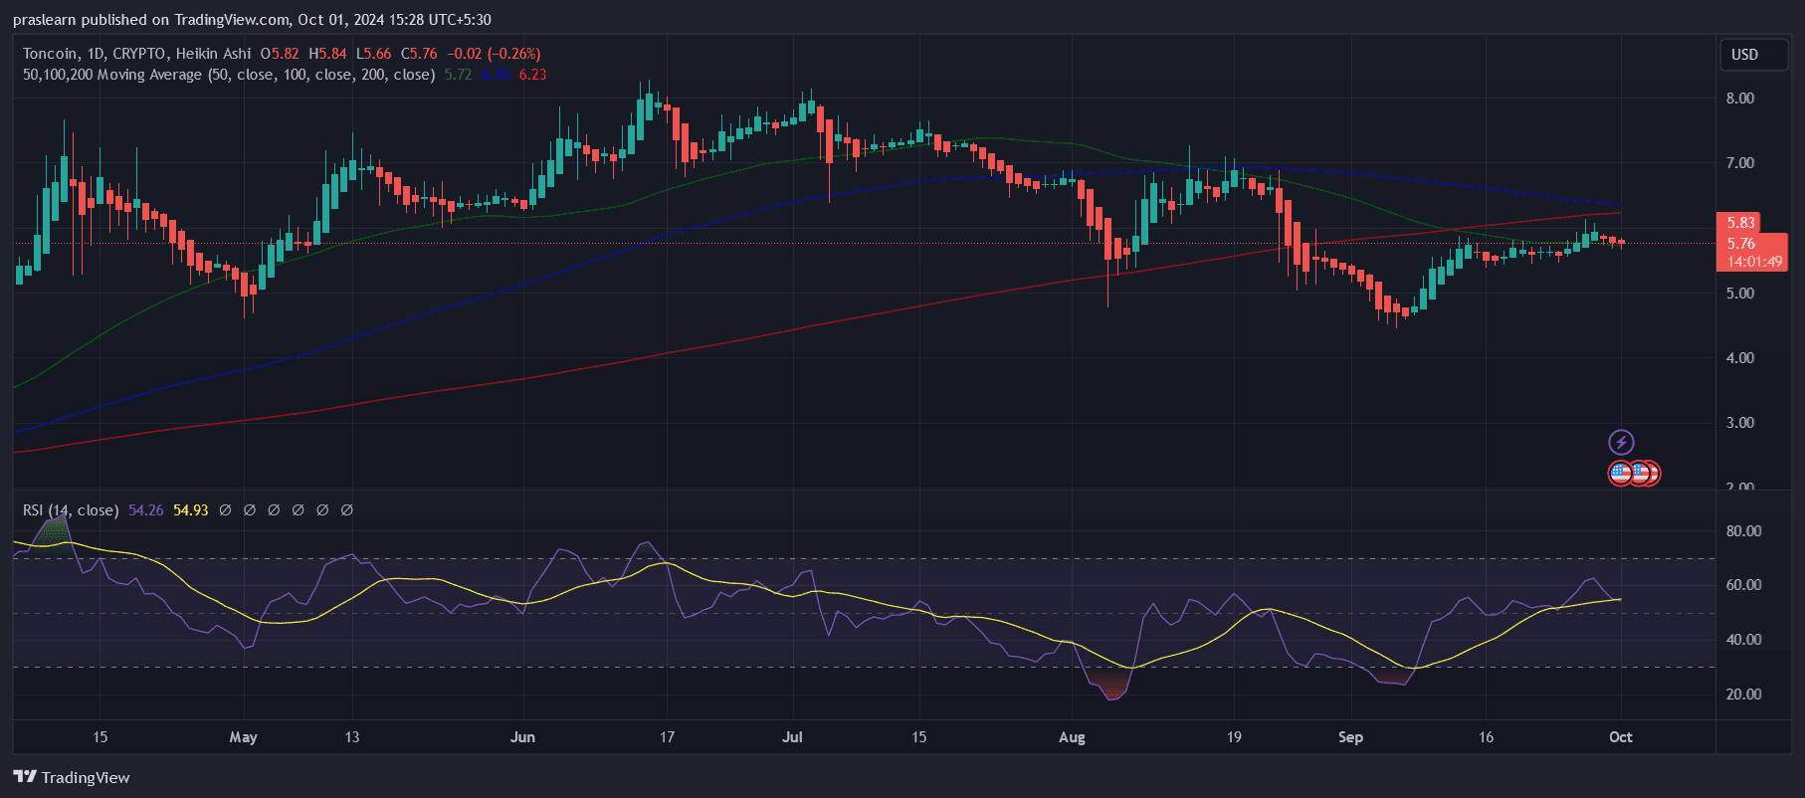The image size is (1805, 798).
Task: Click the Sep label on the time axis
Action: point(1350,737)
